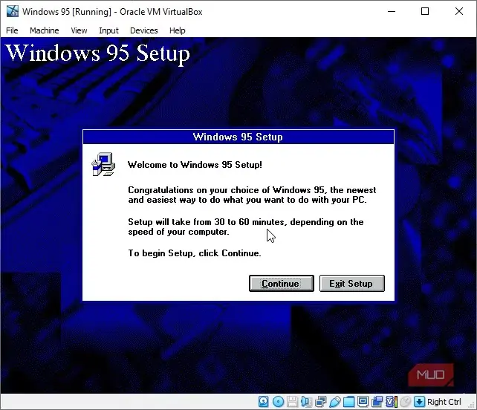Click the 'Welcome to Windows 95 Setup!' text
Viewport: 477px width, 410px height.
(195, 165)
